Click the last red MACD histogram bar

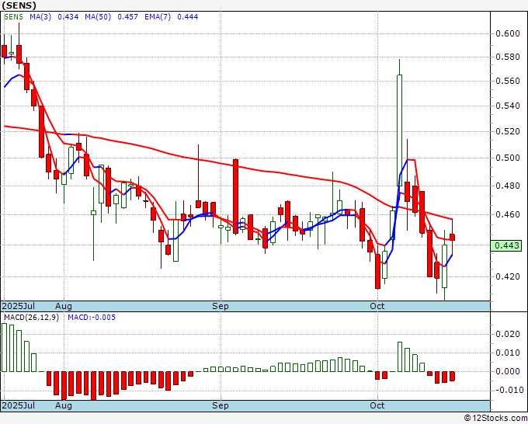pos(452,376)
